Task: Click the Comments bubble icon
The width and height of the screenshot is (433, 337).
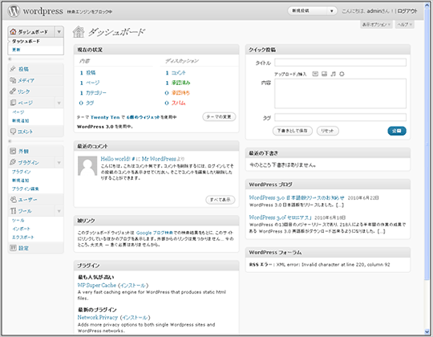Action: [x=13, y=132]
